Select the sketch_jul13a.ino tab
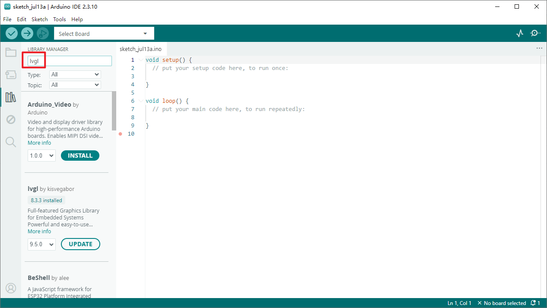 pos(140,49)
